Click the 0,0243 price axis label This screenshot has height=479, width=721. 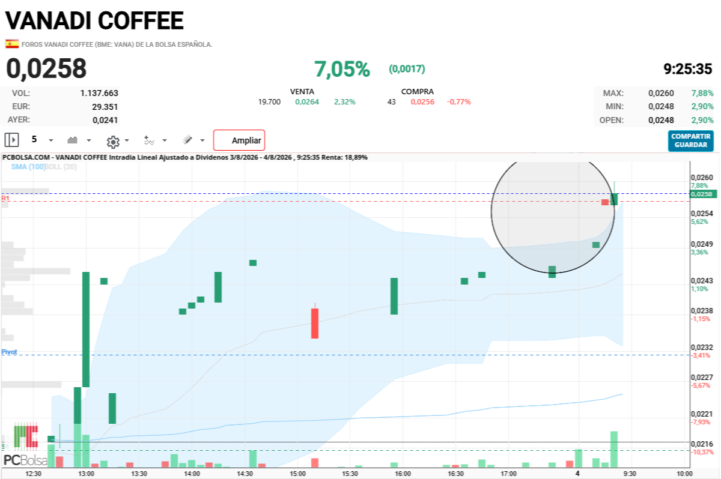[x=702, y=280]
